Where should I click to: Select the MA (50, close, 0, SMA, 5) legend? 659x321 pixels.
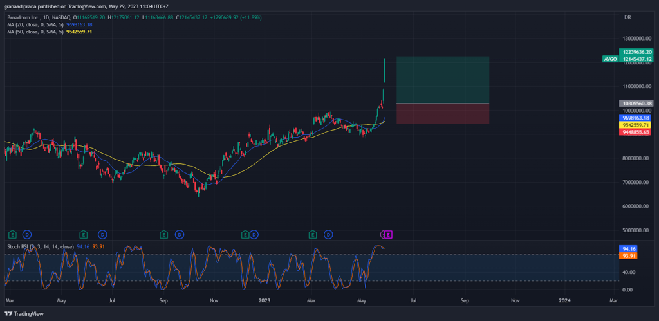tap(36, 32)
